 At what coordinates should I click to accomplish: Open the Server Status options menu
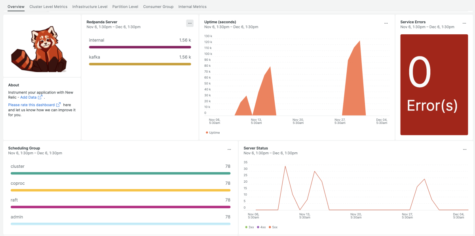[464, 149]
